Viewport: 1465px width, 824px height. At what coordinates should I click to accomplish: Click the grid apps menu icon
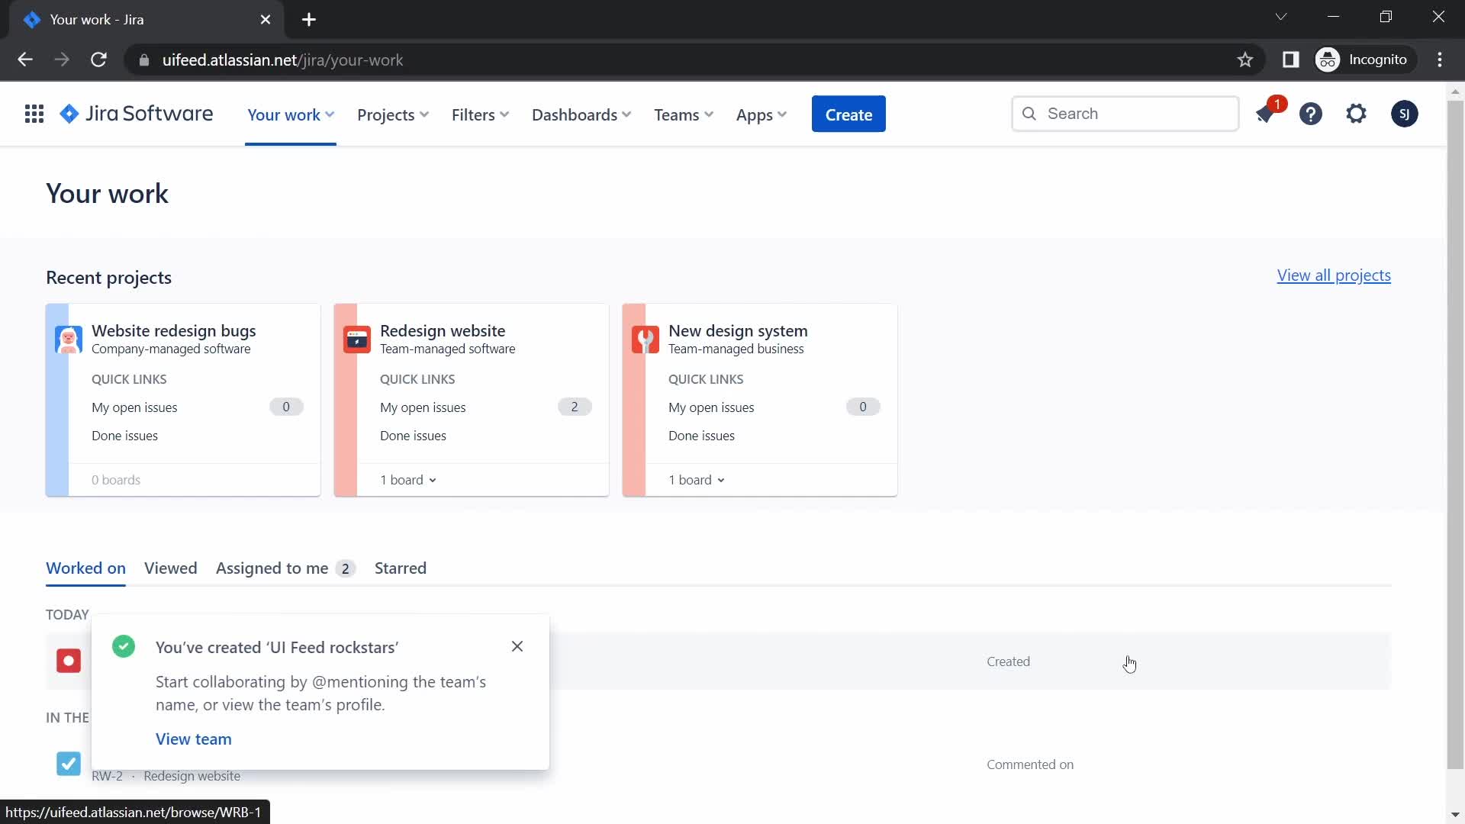coord(34,114)
